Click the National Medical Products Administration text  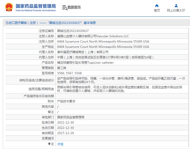click(x=36, y=10)
